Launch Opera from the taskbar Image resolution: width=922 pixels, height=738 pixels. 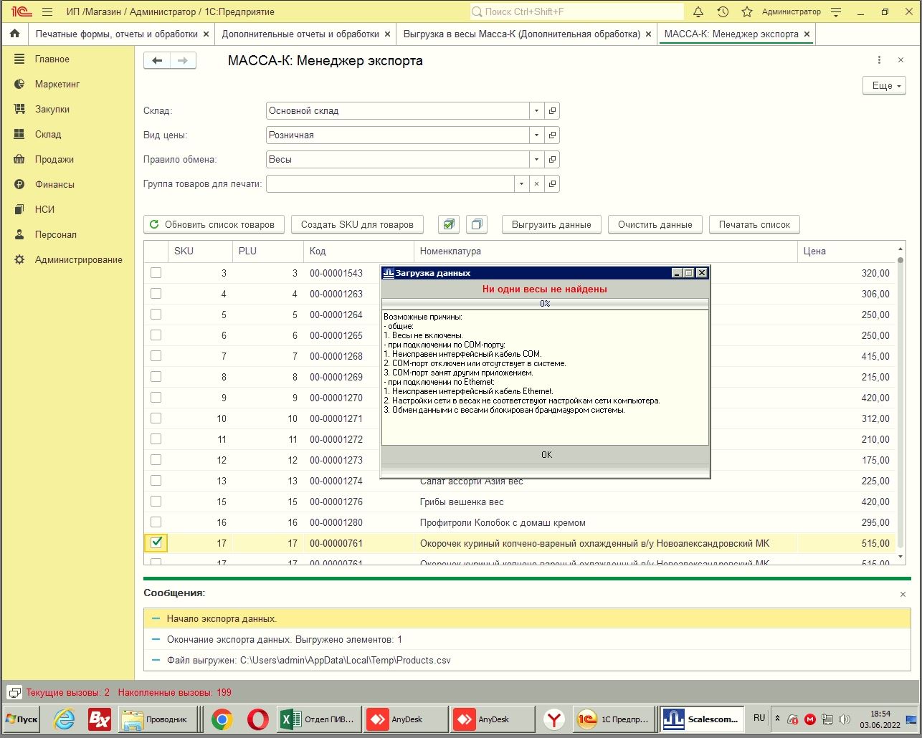point(258,719)
